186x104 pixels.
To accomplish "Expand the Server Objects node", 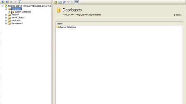I will 6,18.
